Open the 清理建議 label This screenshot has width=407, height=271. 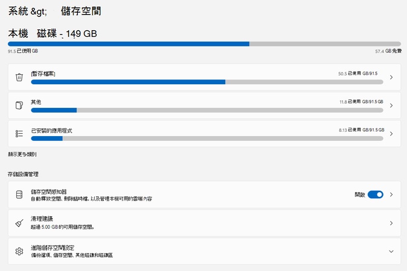[x=42, y=219]
